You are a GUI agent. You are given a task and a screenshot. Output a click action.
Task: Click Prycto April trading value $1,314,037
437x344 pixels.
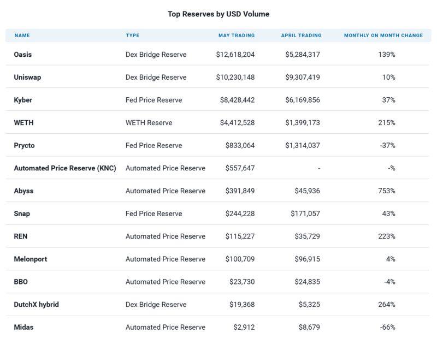point(303,145)
